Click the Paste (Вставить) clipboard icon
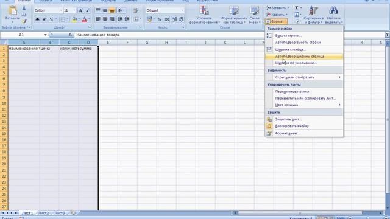The image size is (390, 219). [12, 11]
